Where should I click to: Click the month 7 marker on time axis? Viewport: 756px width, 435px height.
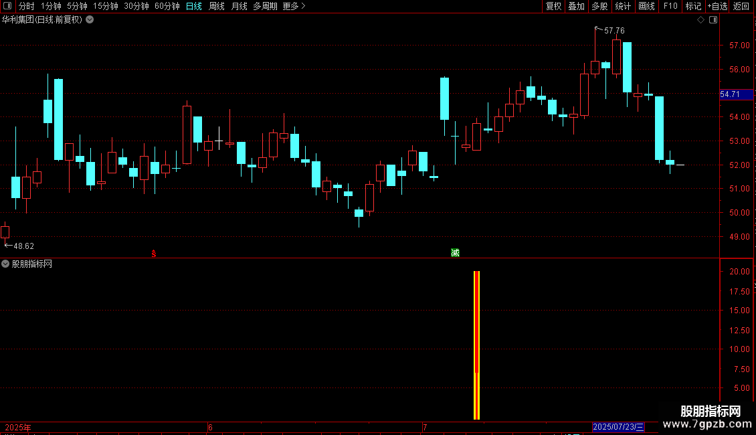click(425, 427)
